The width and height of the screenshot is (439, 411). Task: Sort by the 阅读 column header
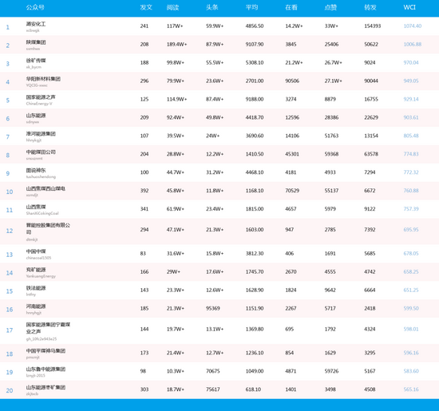tap(172, 7)
